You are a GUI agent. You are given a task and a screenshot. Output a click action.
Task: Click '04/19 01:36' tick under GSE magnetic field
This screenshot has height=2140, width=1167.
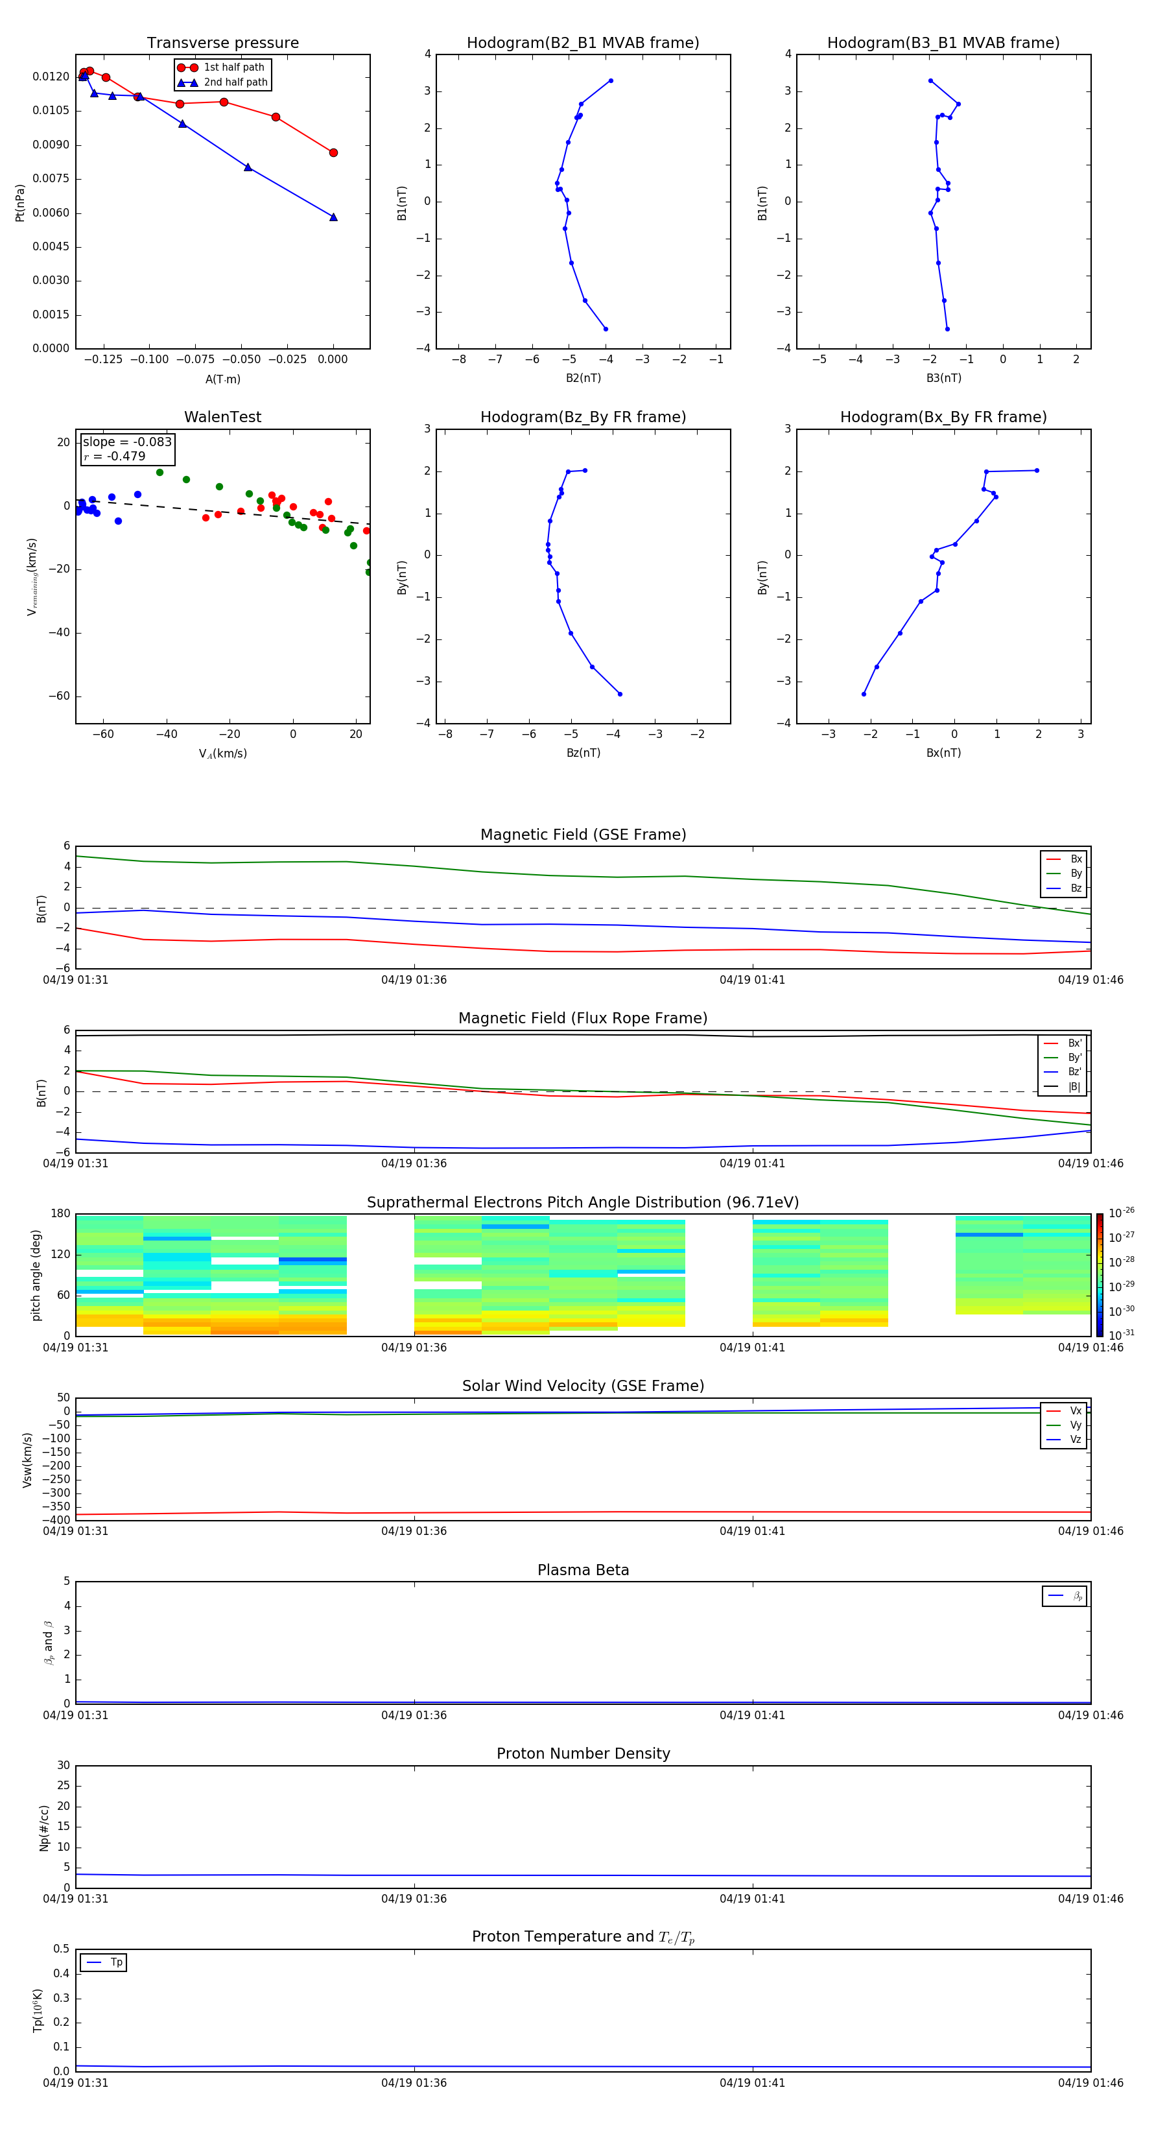coord(414,981)
